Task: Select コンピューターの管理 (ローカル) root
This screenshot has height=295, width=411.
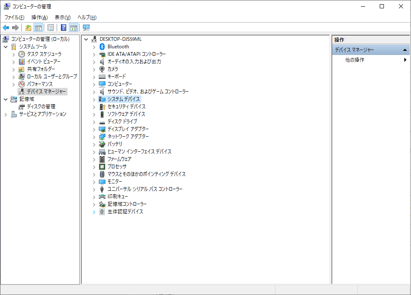Action: pyautogui.click(x=40, y=39)
